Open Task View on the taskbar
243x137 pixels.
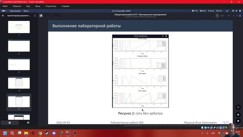(19, 133)
